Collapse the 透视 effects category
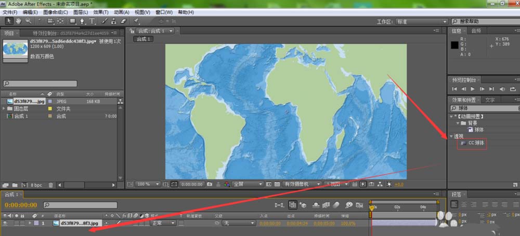This screenshot has width=520, height=236. pyautogui.click(x=451, y=136)
